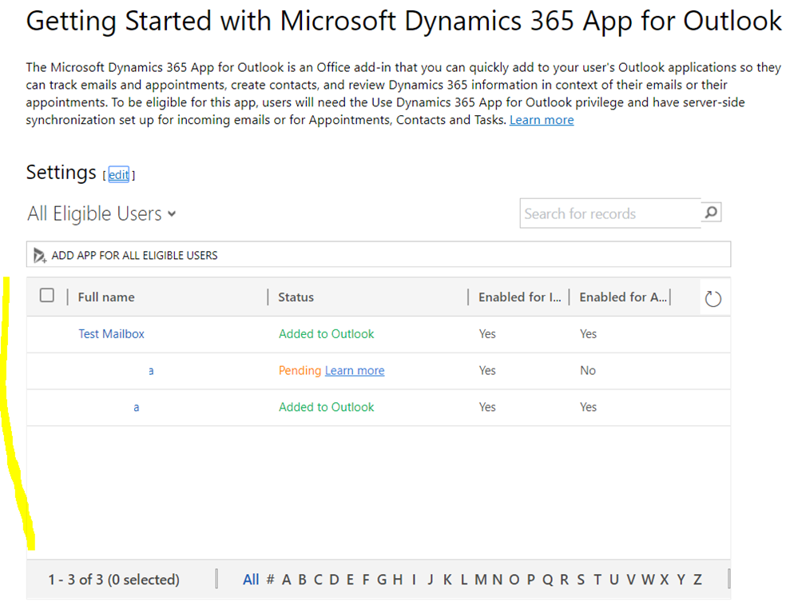
Task: Filter names starting with O
Action: pos(514,580)
